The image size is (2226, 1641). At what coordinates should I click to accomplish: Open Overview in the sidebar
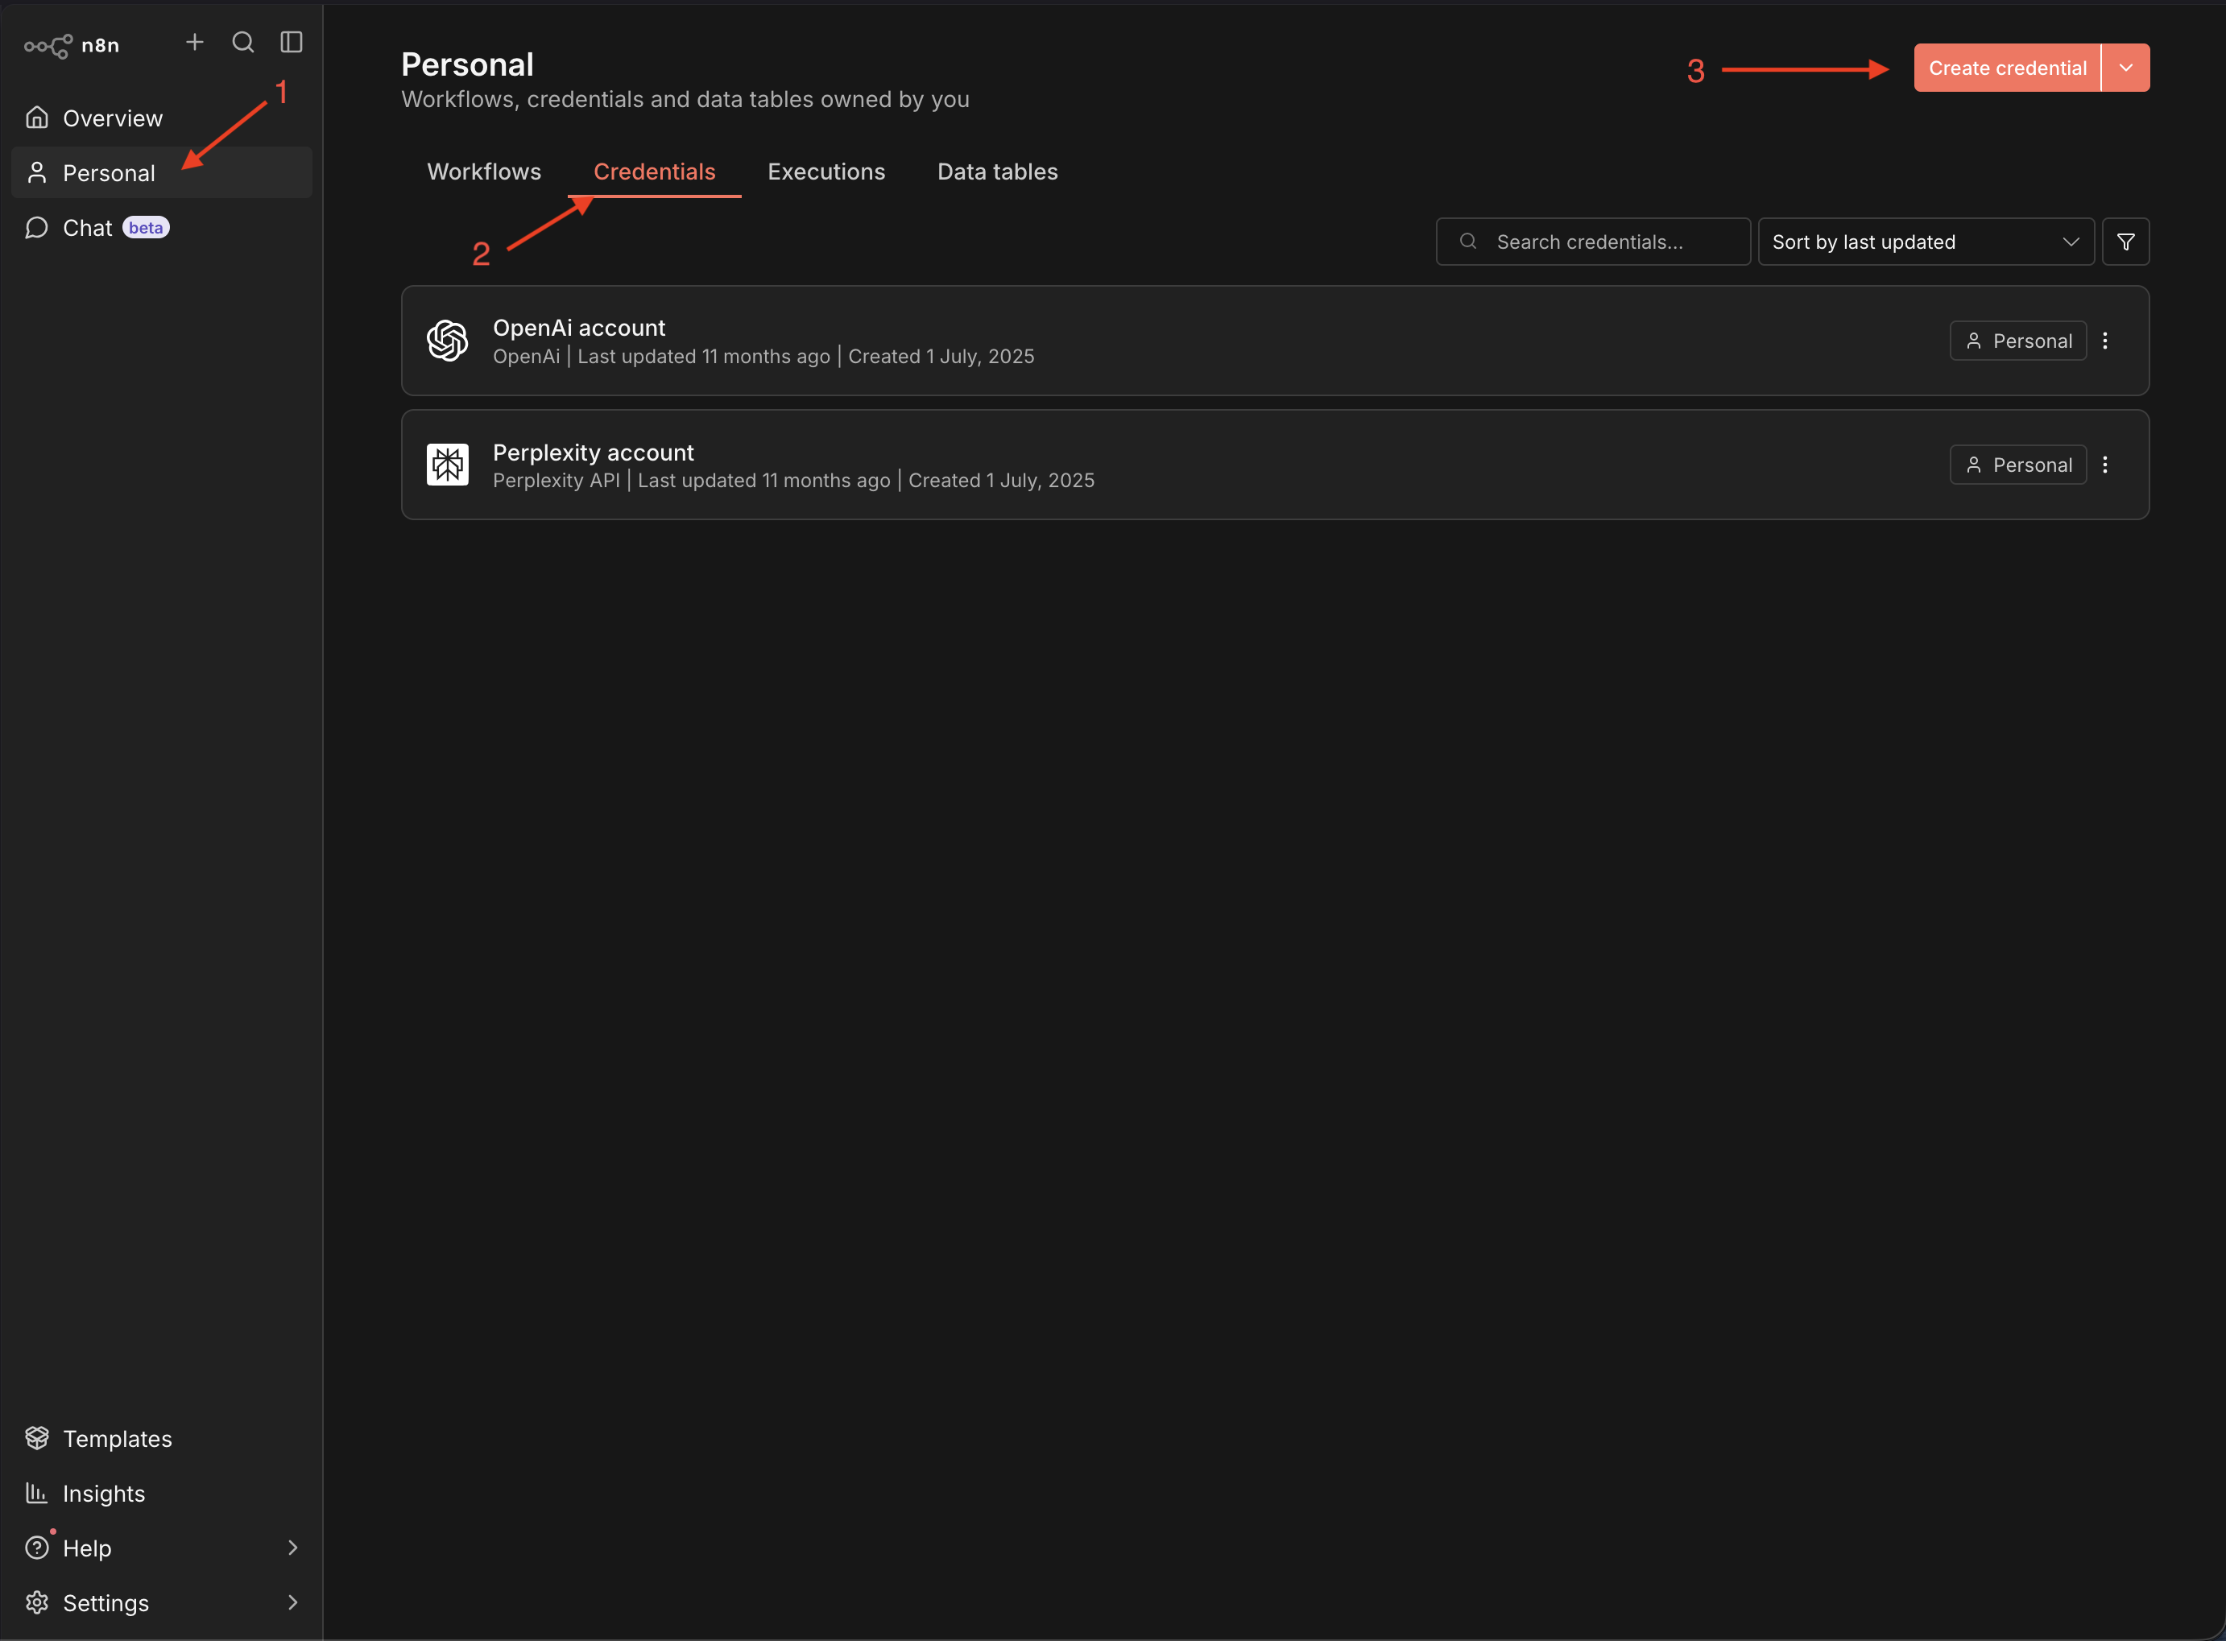pyautogui.click(x=162, y=118)
